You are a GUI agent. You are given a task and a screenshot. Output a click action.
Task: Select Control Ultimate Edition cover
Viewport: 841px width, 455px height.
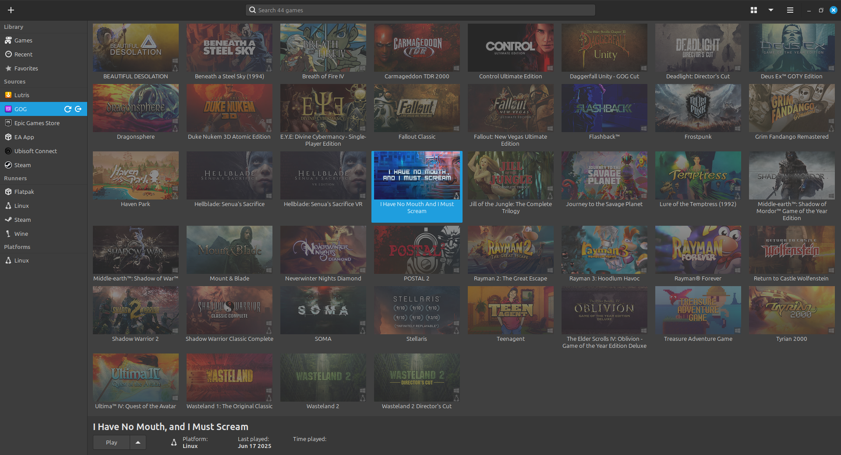coord(511,48)
